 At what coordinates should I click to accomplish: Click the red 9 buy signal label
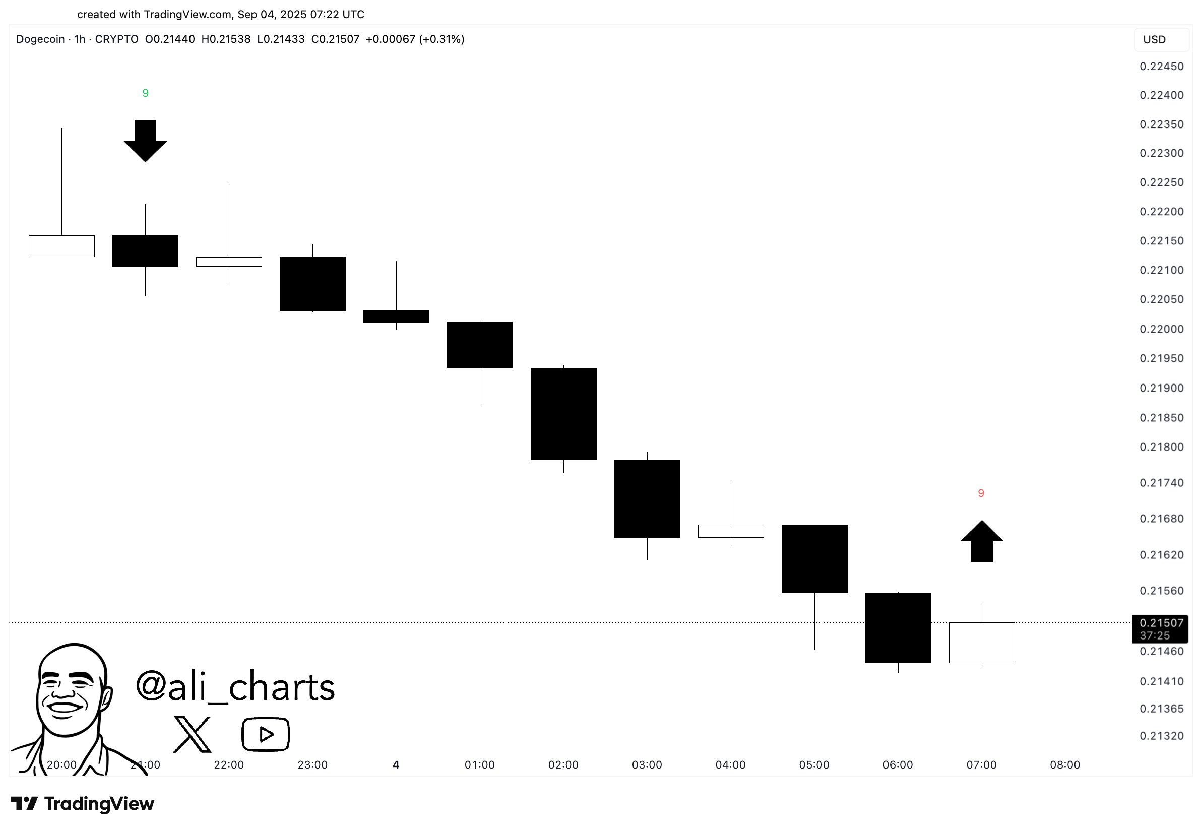click(981, 493)
